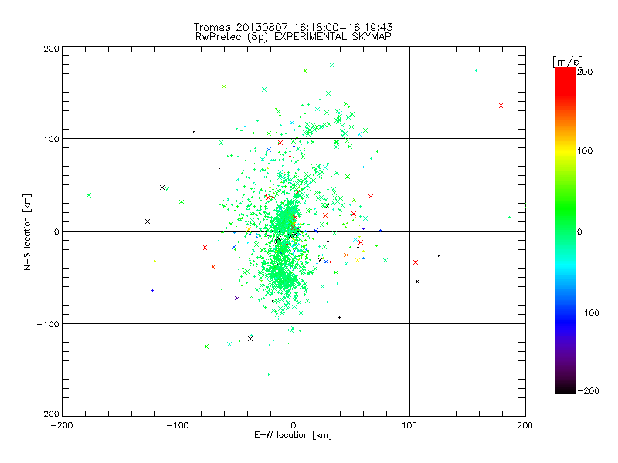Click the x-axis tick label '-200'
The width and height of the screenshot is (618, 463).
pyautogui.click(x=63, y=425)
